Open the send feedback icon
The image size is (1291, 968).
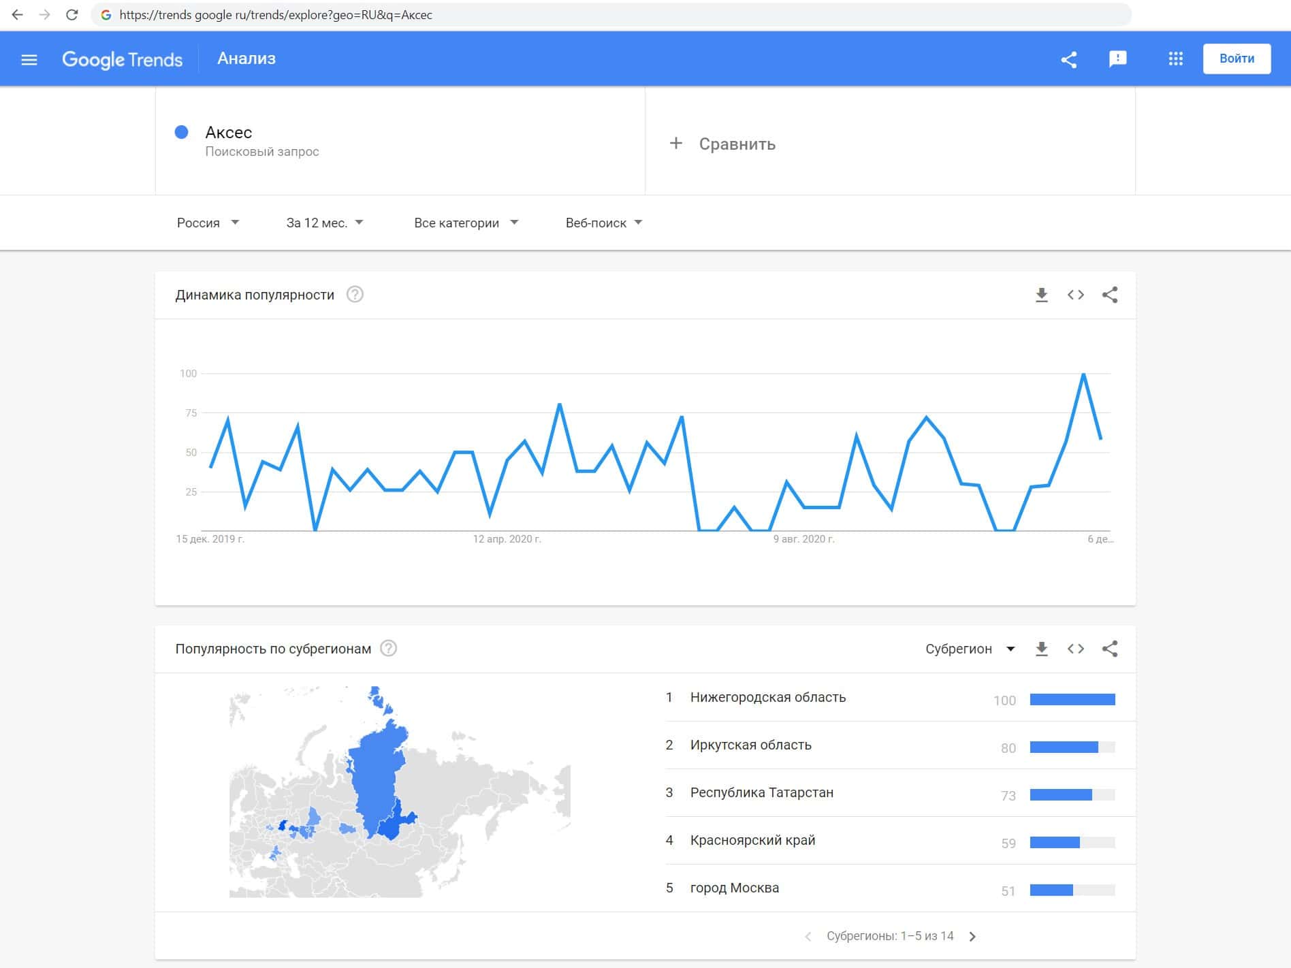(x=1117, y=59)
